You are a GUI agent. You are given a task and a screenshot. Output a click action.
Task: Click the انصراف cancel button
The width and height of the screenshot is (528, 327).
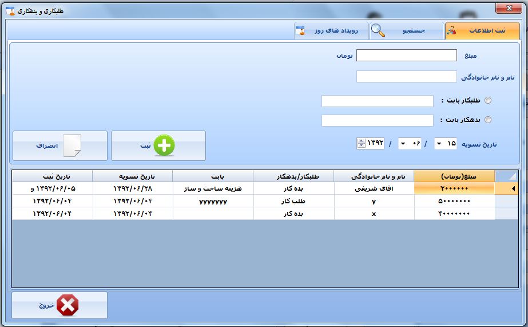click(60, 145)
